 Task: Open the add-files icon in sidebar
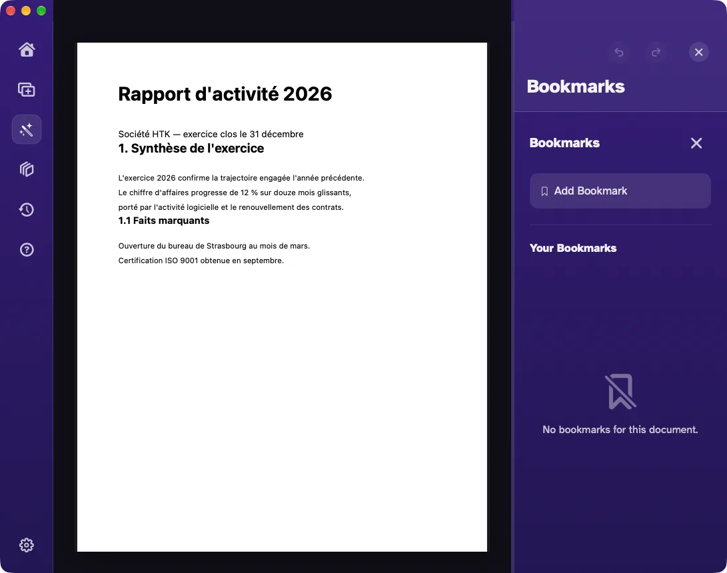click(x=27, y=89)
